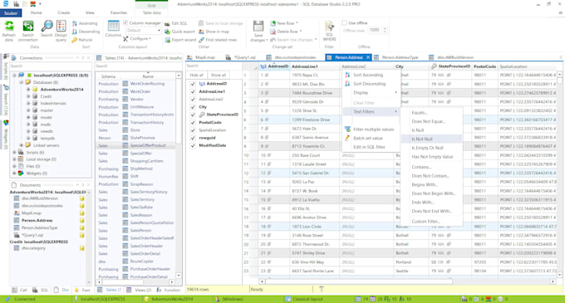Increment the Offline rows stepper

click(385, 28)
